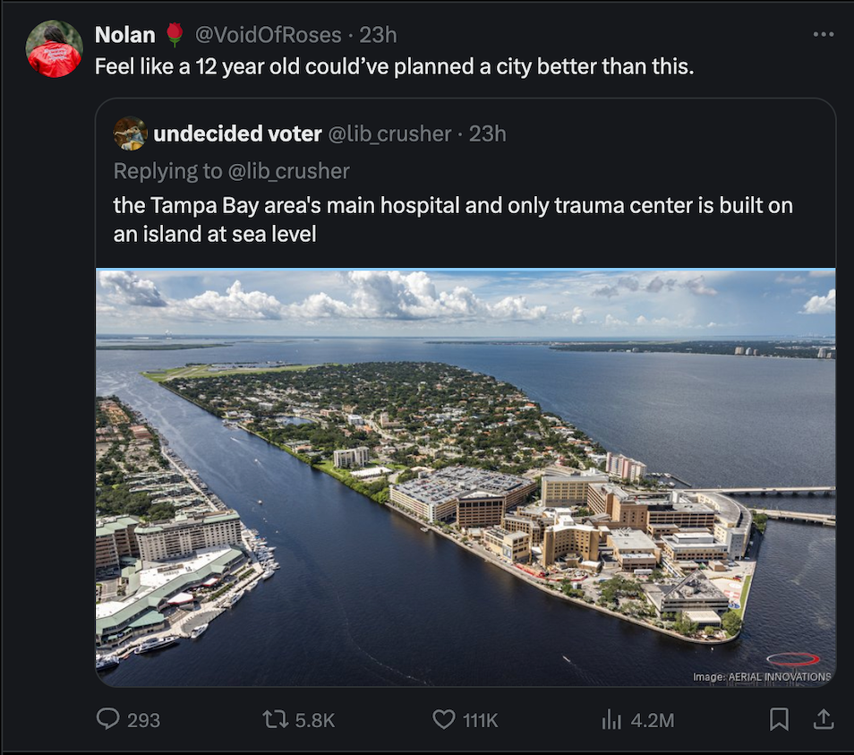Viewport: 854px width, 755px height.
Task: Like the tweet with heart icon
Action: (x=445, y=718)
